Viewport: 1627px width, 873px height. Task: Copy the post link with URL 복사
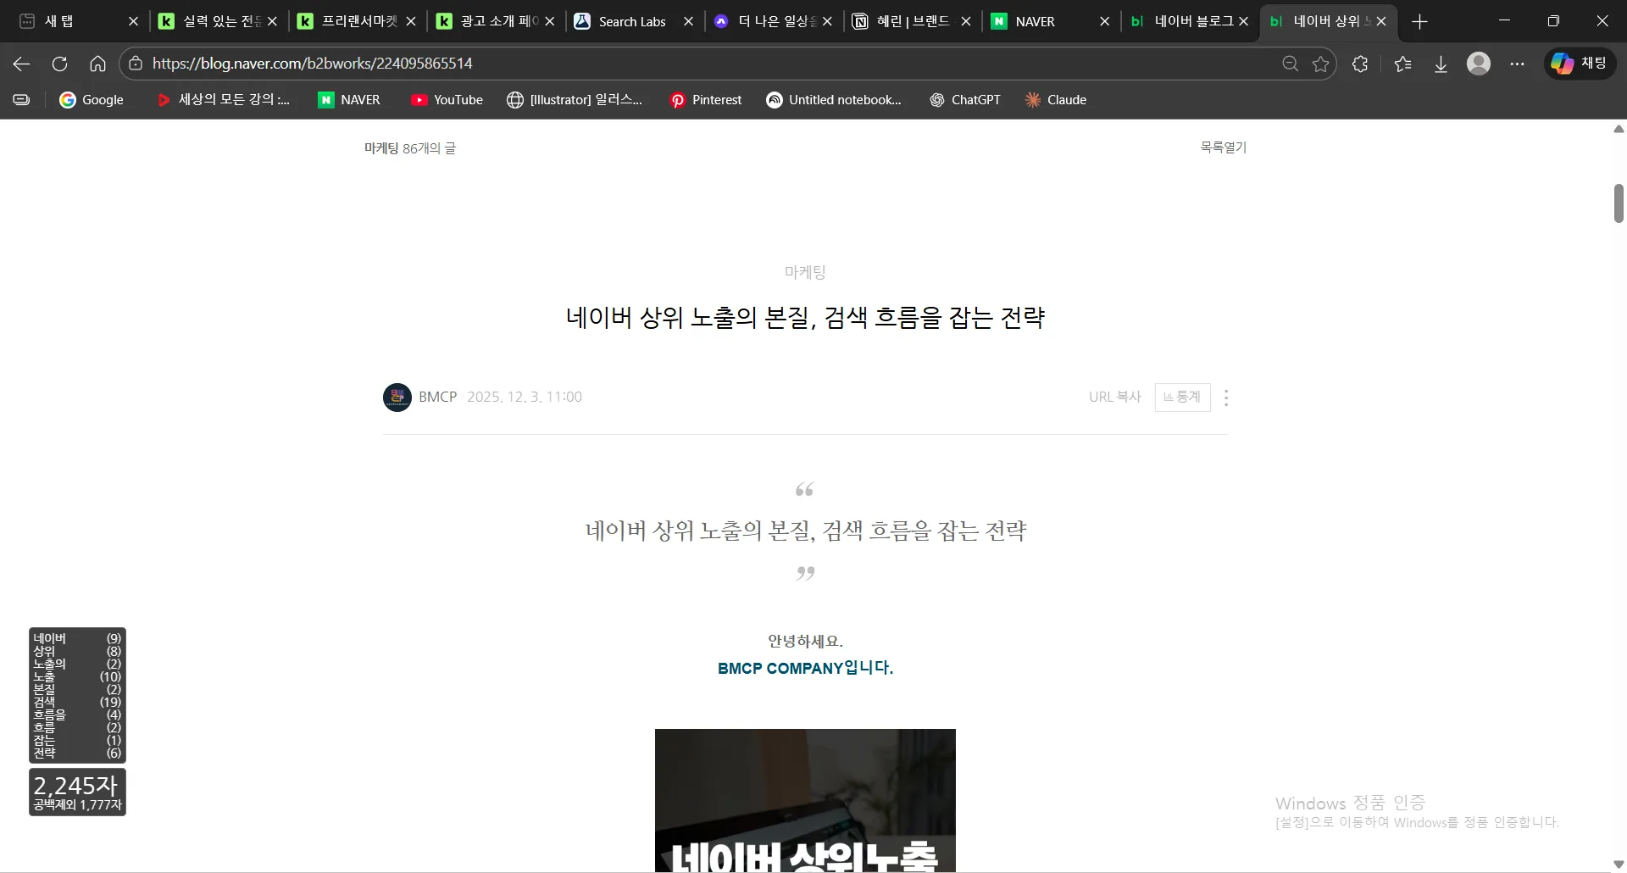1114,397
